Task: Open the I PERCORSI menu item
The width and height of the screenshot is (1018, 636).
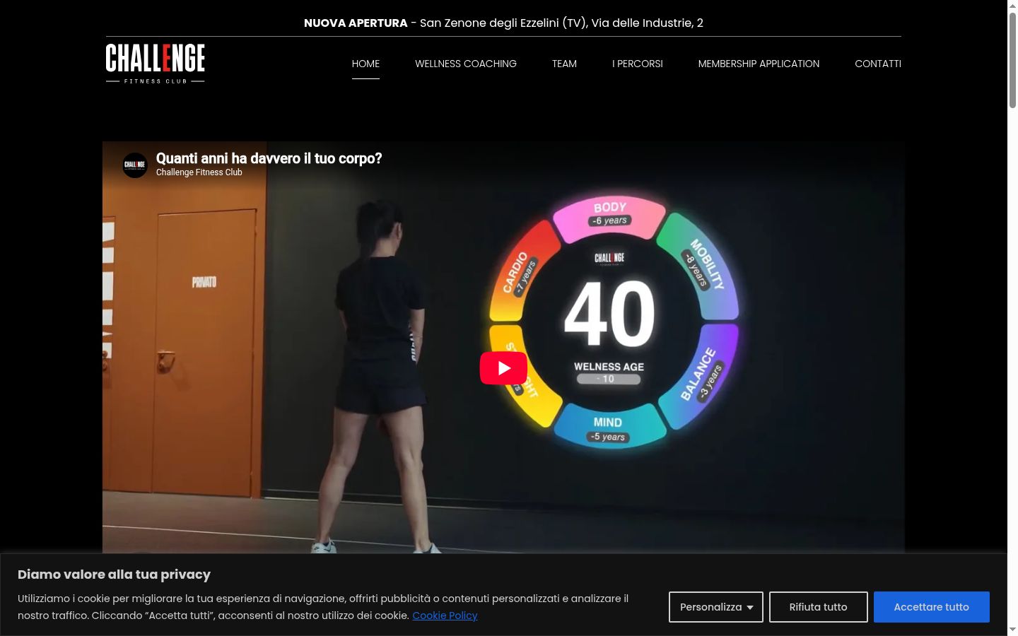Action: click(638, 64)
